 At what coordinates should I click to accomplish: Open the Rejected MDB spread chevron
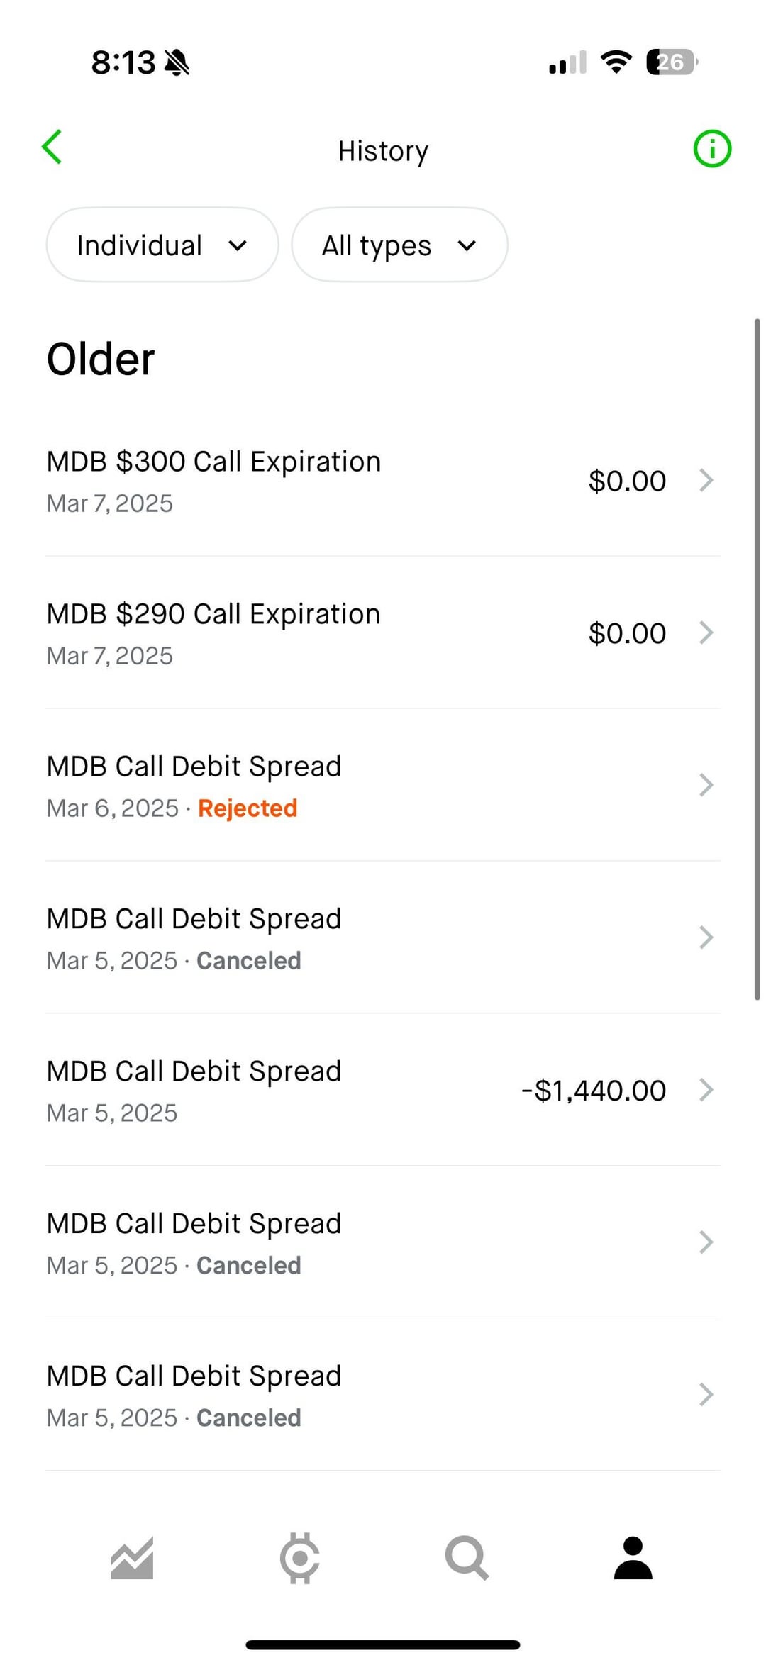(x=706, y=785)
